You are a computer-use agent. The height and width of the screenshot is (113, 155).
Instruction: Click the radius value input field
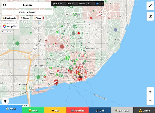pyautogui.click(x=90, y=4)
